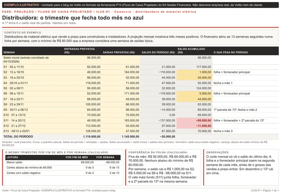
Task: Click the 'POR FIM DE MÊS' summary header
Action: pyautogui.click(x=77, y=157)
